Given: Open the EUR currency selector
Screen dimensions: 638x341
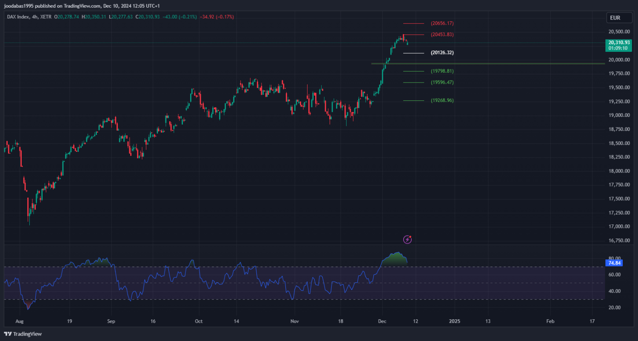Looking at the screenshot, I should coord(615,18).
